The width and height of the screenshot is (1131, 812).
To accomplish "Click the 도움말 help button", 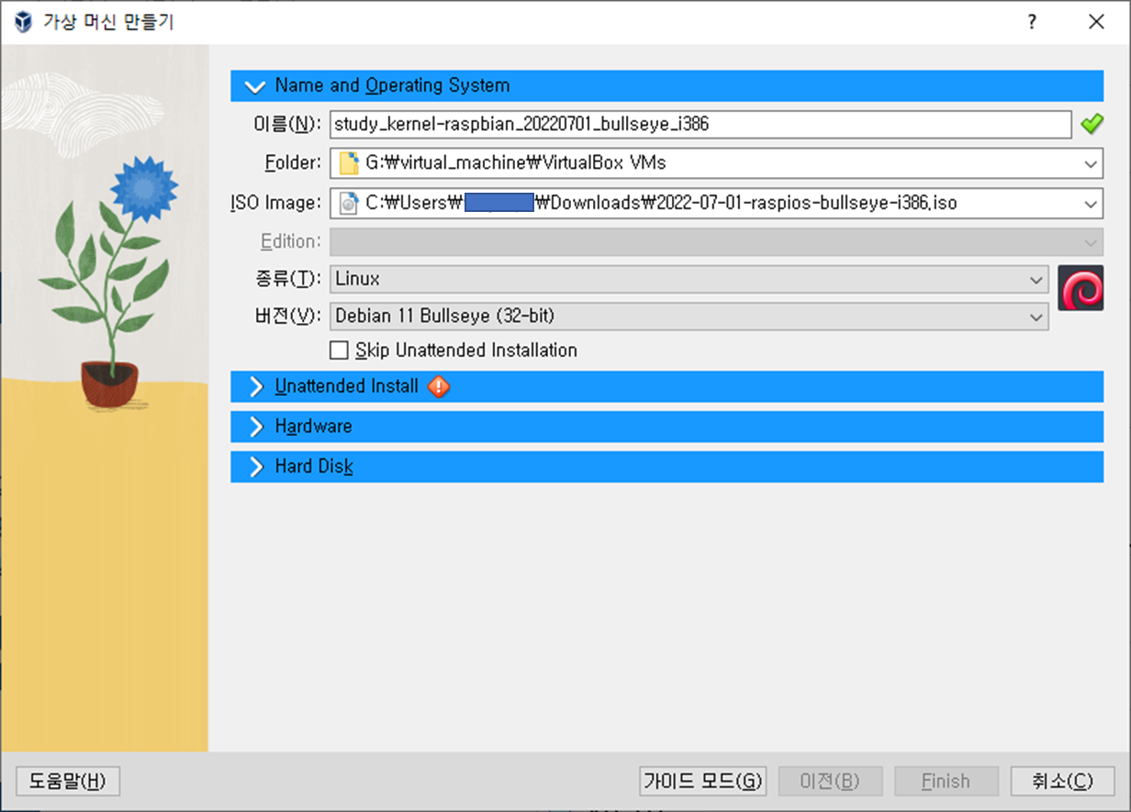I will [x=68, y=781].
